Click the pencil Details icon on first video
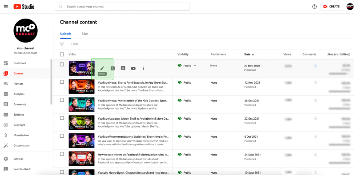 click(x=102, y=68)
